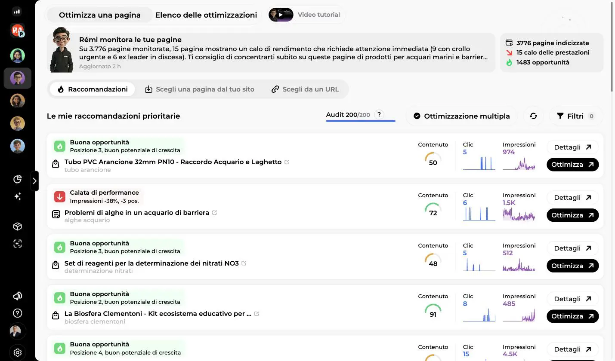Switch to Ottimizza una pagina tab
The image size is (615, 361).
coord(100,15)
